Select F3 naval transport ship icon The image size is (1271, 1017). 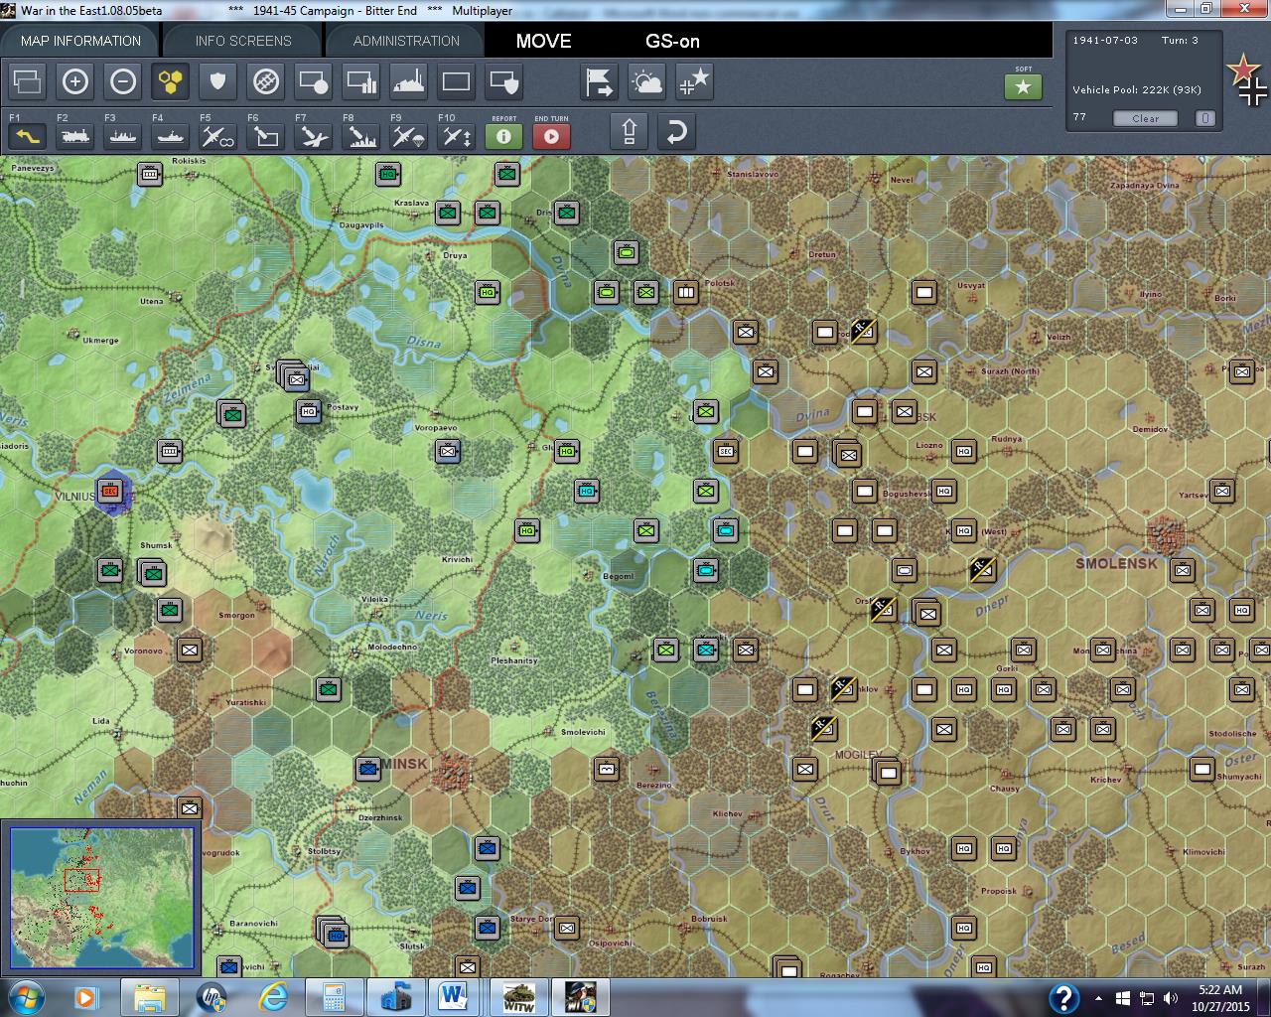point(123,135)
